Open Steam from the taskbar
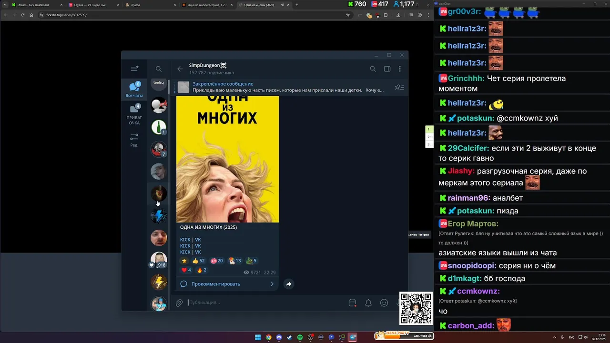This screenshot has height=343, width=610. click(x=289, y=337)
